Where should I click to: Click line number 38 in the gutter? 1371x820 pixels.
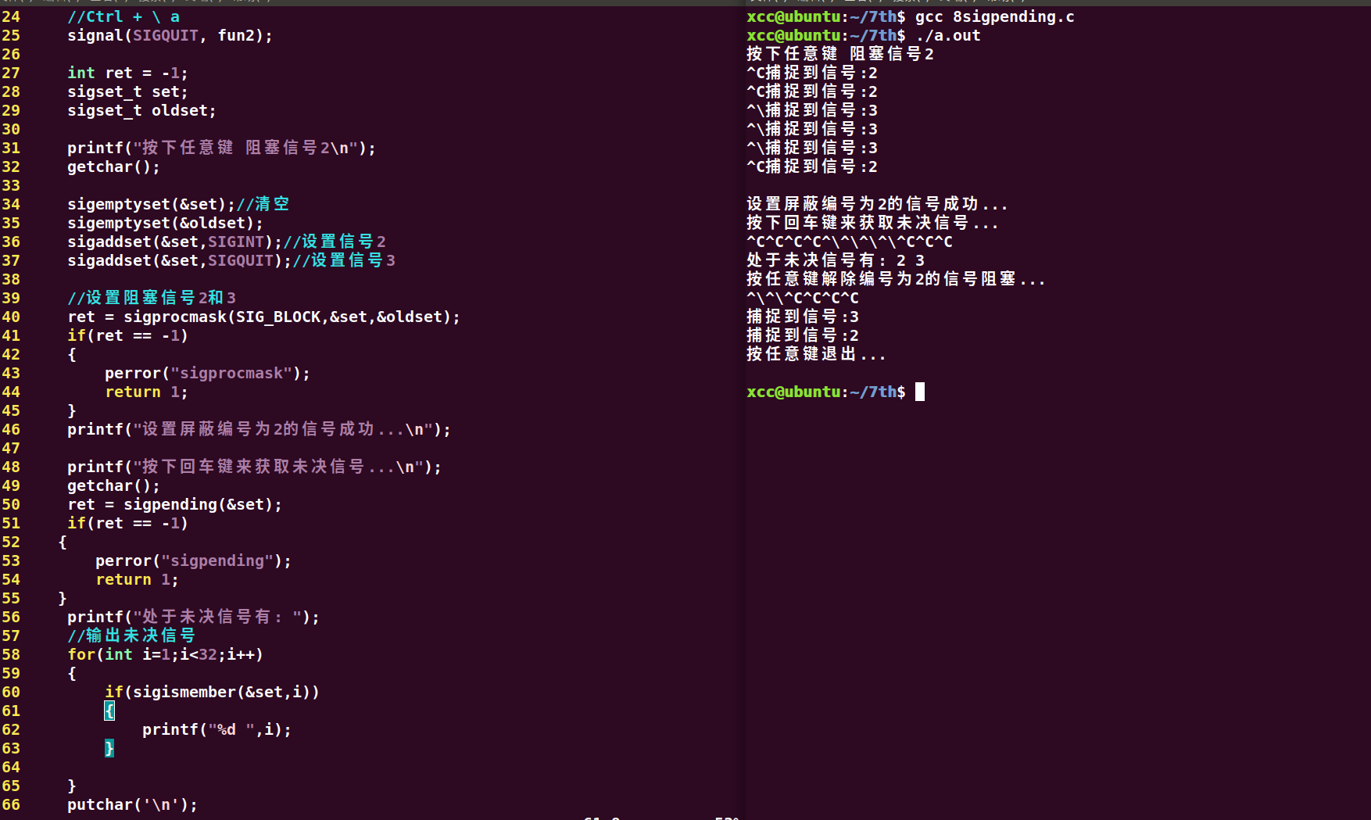(x=11, y=279)
